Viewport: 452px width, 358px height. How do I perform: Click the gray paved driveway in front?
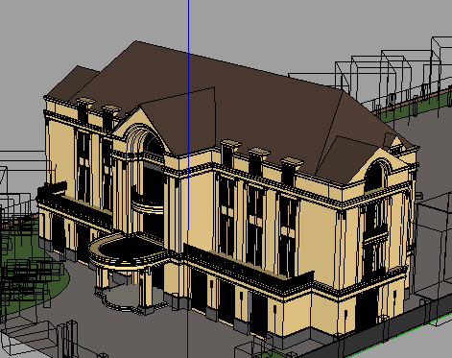[x=128, y=333]
